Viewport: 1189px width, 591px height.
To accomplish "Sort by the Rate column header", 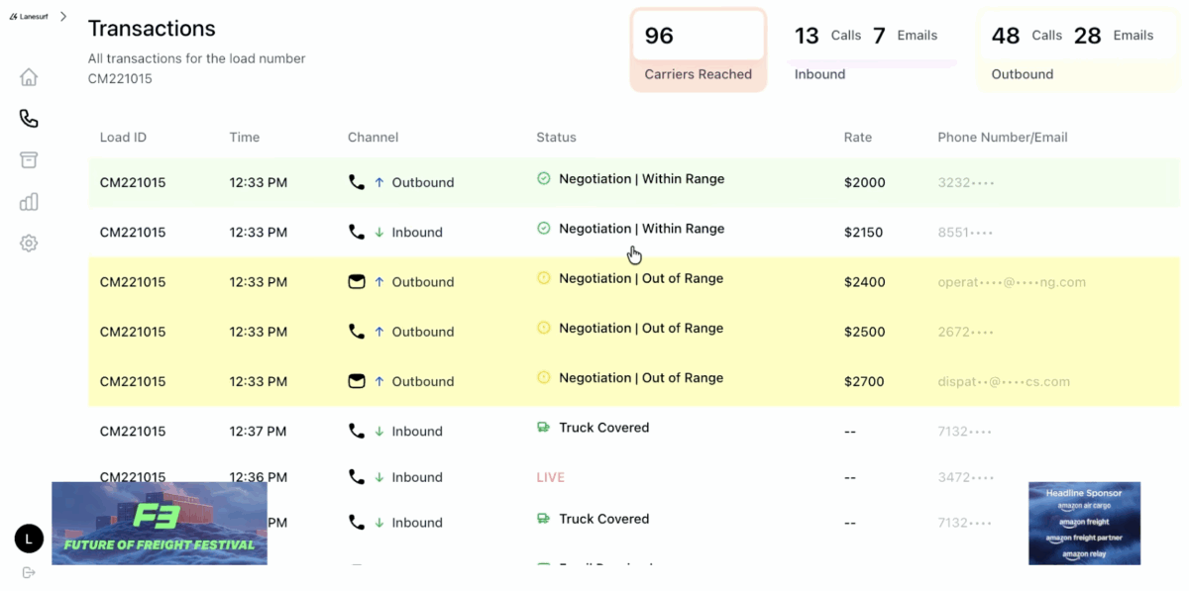I will pyautogui.click(x=858, y=138).
